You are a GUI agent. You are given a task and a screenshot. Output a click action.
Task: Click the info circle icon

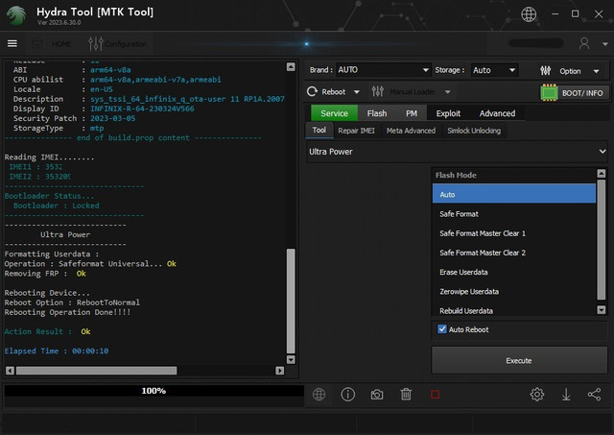[347, 395]
